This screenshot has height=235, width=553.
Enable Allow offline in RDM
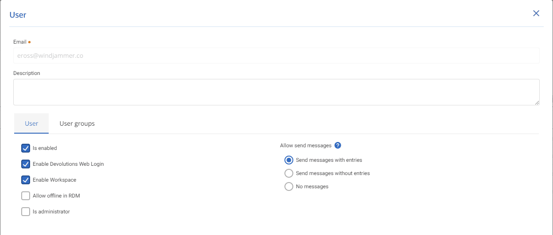coord(26,196)
